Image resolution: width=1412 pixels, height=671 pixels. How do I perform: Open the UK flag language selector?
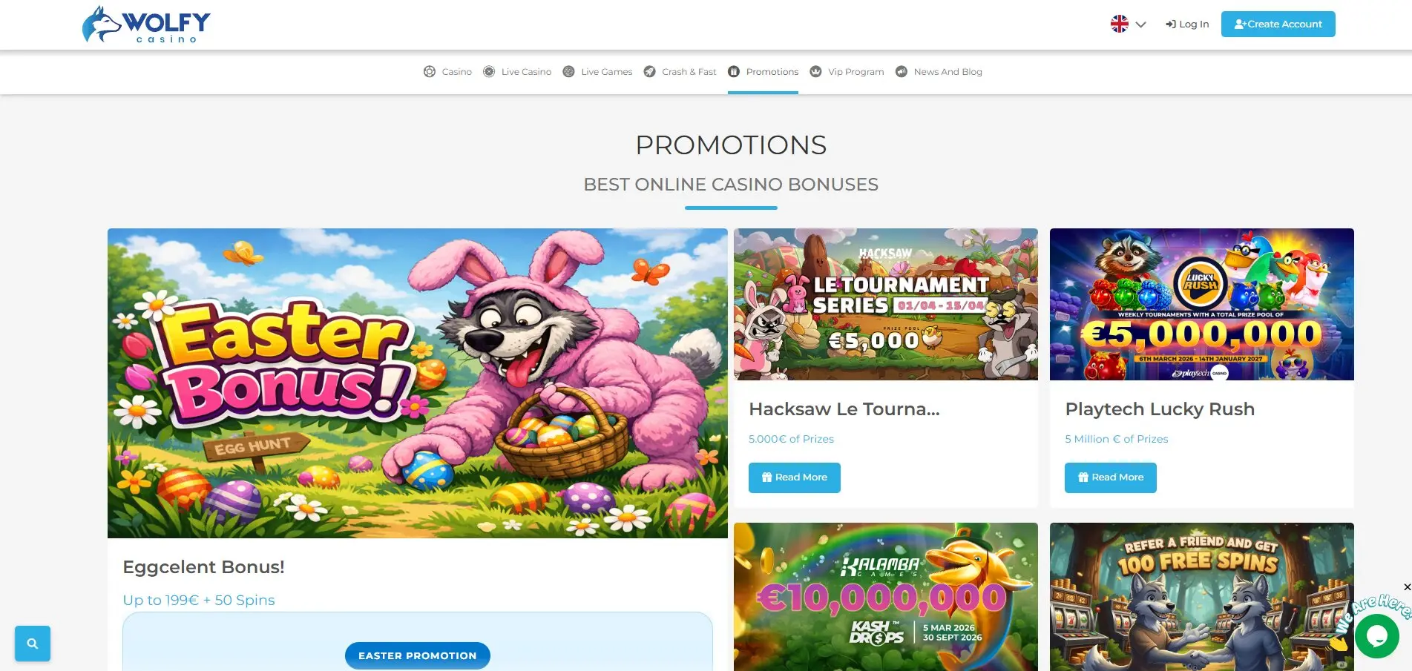tap(1119, 24)
